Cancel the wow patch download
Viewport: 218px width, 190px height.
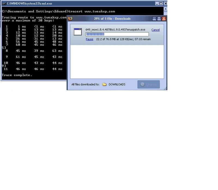click(155, 30)
